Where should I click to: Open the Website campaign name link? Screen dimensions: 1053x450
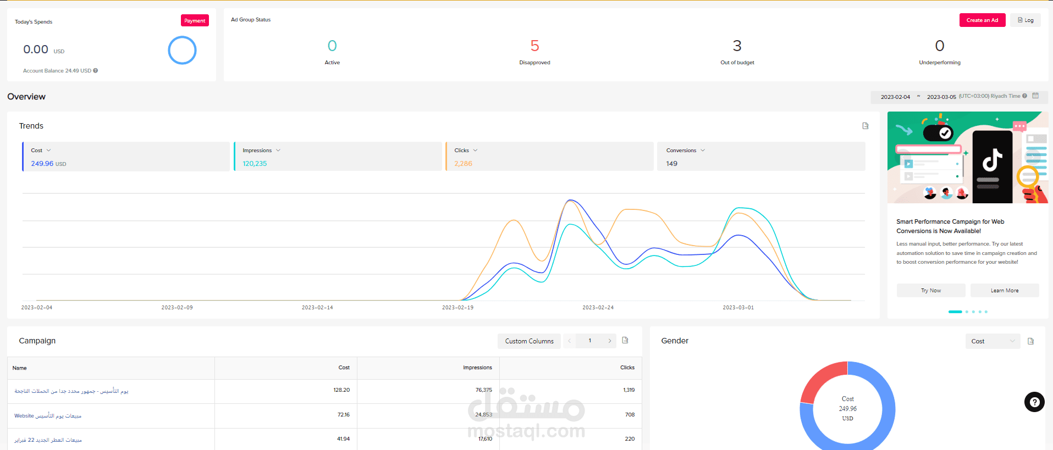click(48, 416)
